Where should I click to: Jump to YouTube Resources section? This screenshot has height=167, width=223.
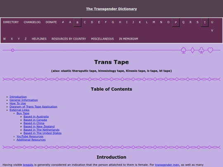point(30,136)
